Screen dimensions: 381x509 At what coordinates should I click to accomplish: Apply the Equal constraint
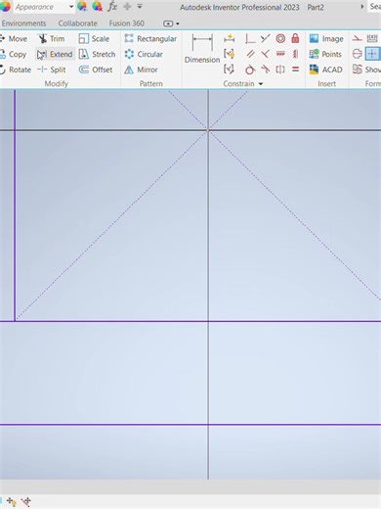[295, 69]
